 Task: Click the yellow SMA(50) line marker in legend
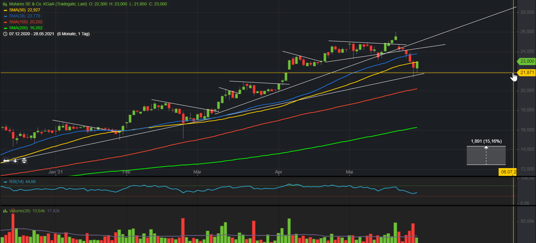point(5,10)
